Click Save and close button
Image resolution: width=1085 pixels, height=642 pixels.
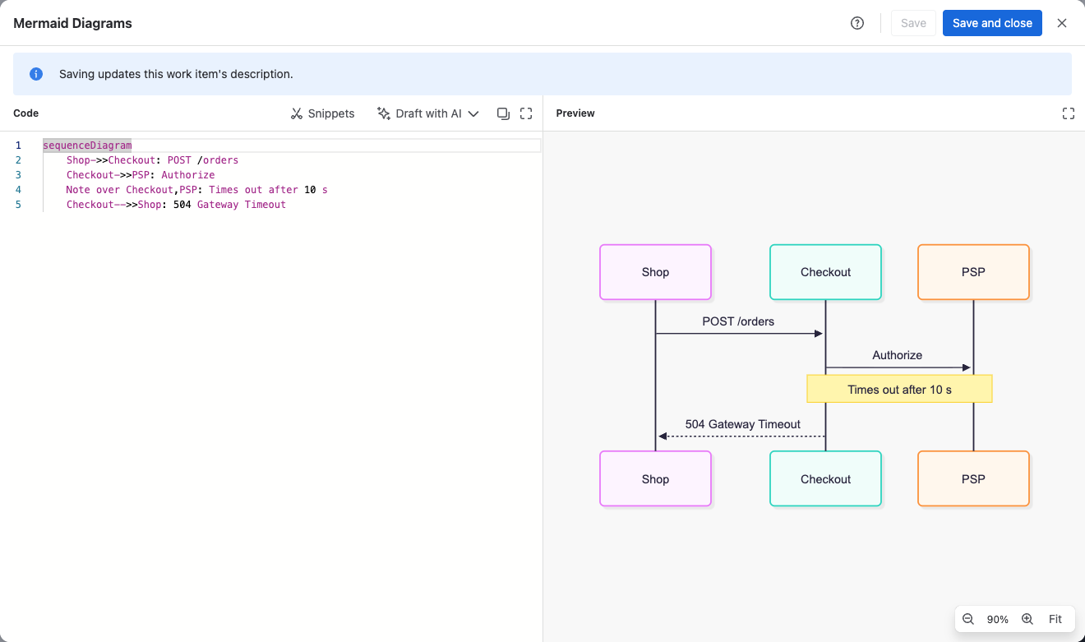coord(992,23)
